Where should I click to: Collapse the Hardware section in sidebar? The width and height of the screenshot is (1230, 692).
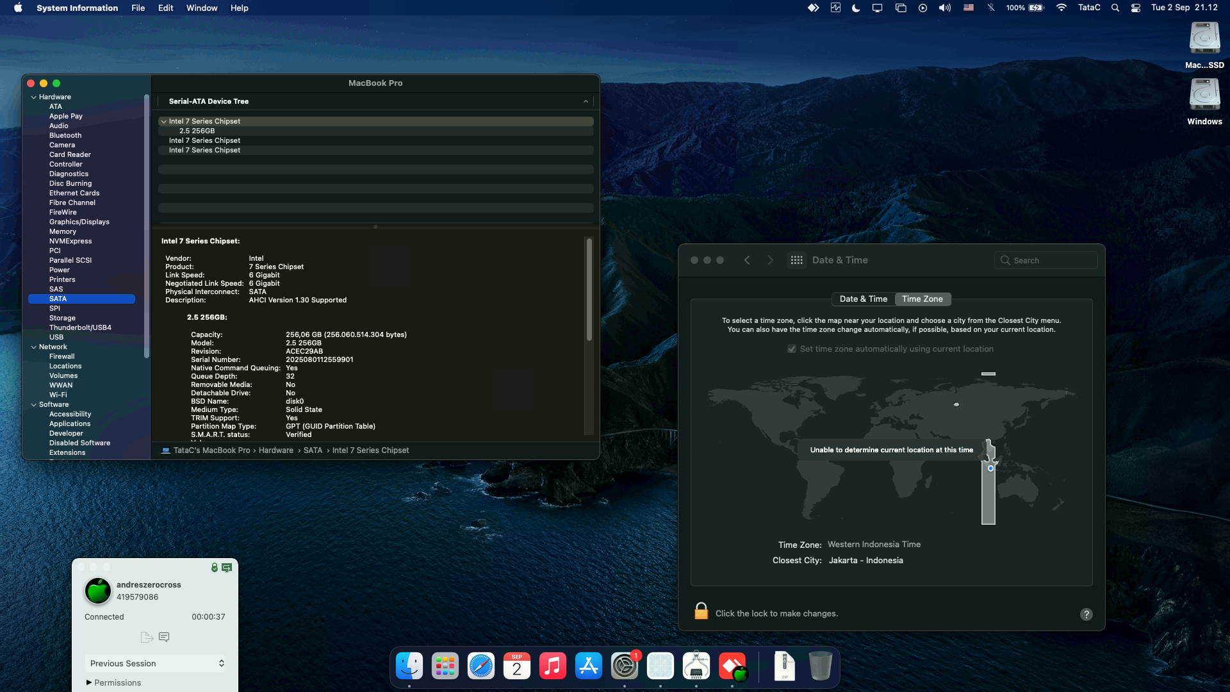tap(33, 97)
